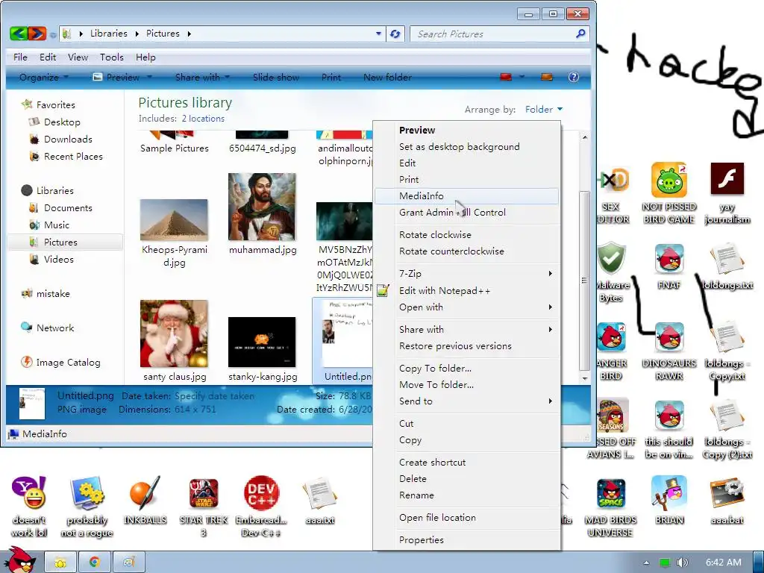The width and height of the screenshot is (764, 573).
Task: Click the preview pane icon in the toolbar
Action: 547,77
